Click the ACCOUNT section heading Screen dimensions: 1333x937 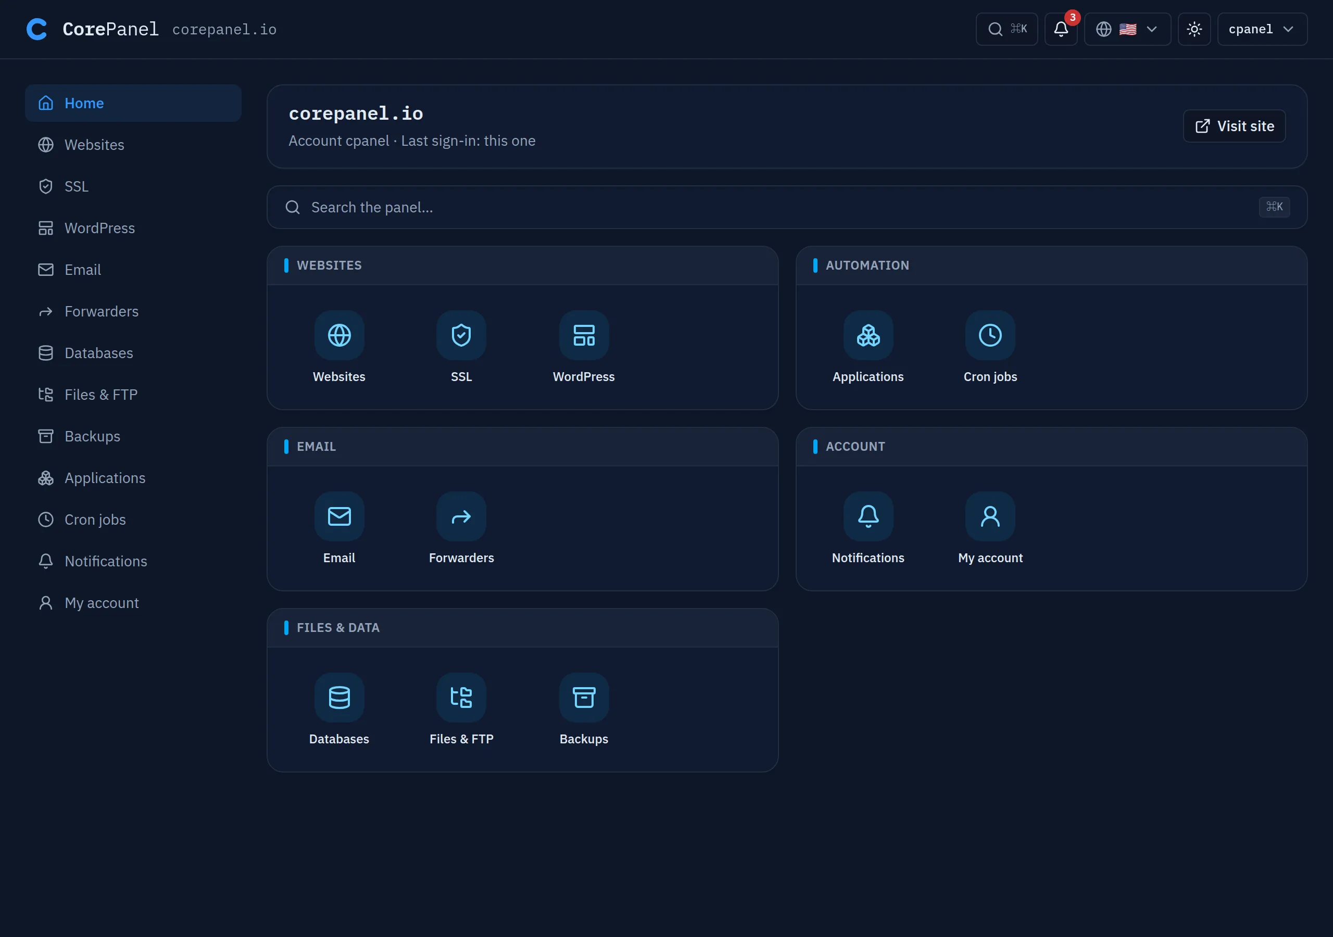point(855,447)
